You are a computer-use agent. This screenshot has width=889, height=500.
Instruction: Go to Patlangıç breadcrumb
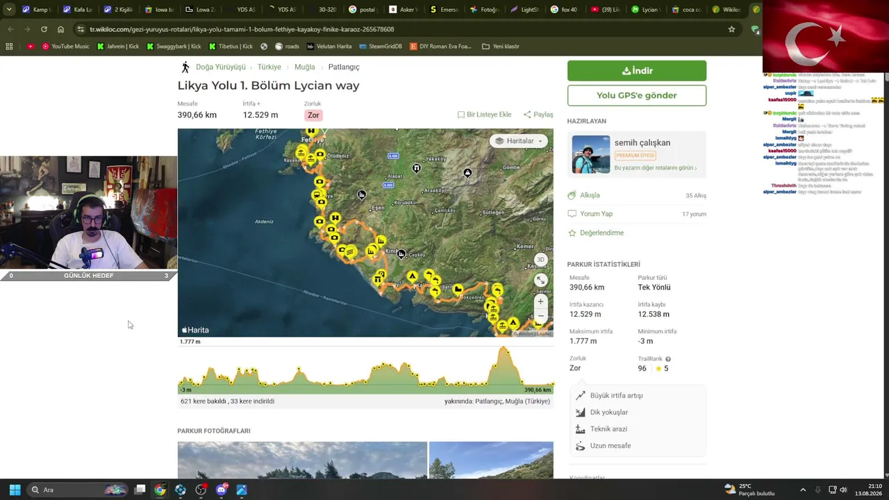click(344, 67)
